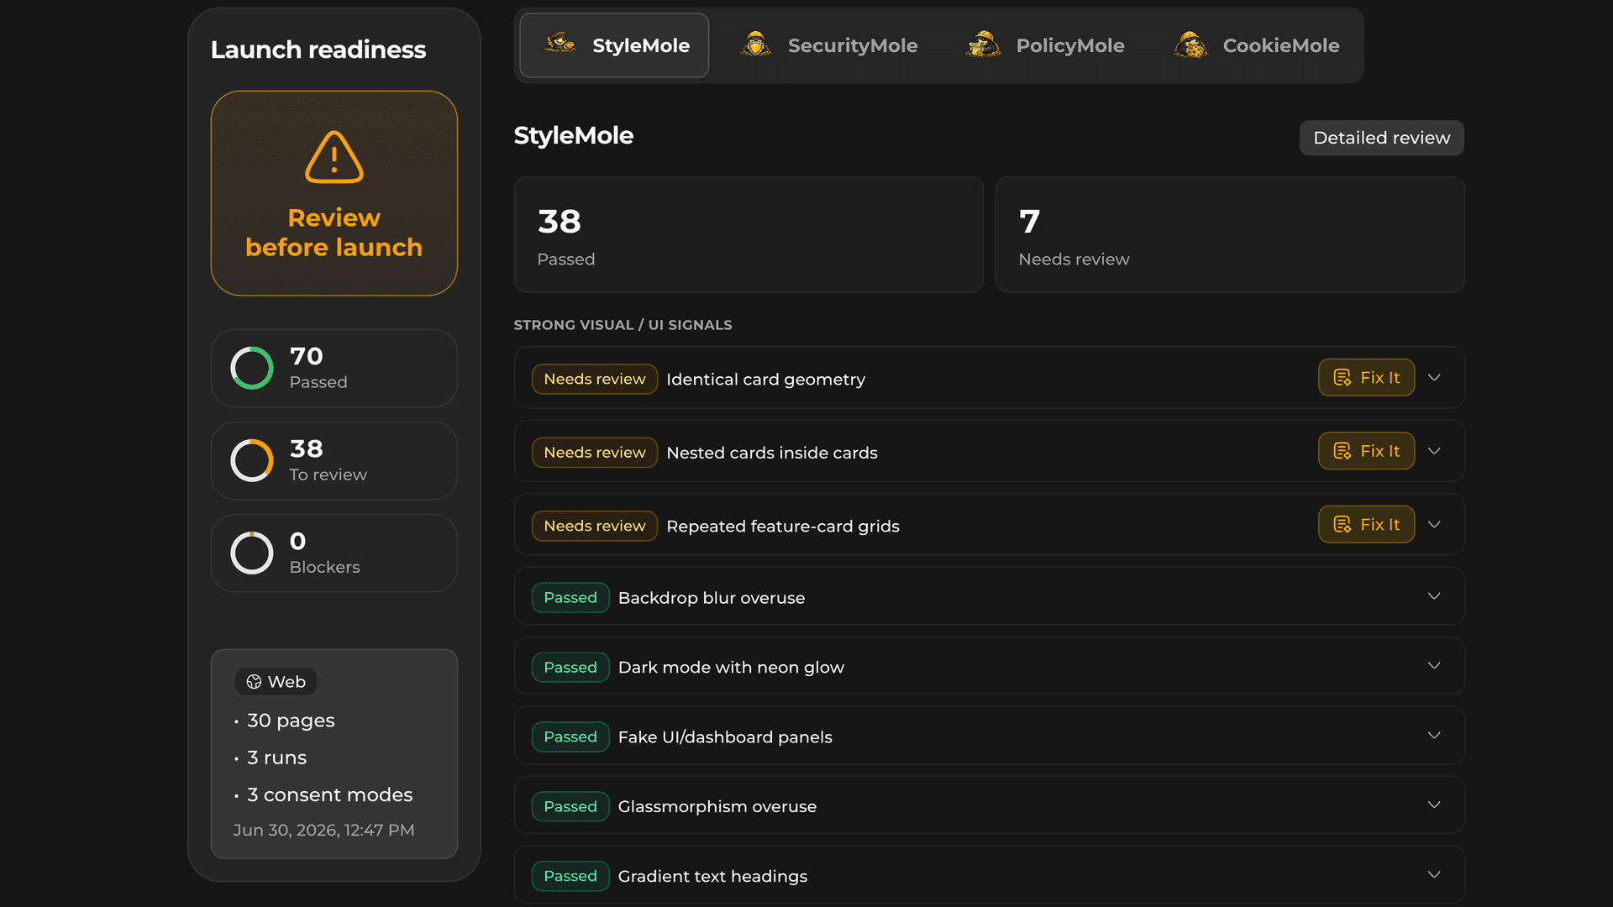This screenshot has height=907, width=1613.
Task: Click the Launch readiness heading
Action: (318, 50)
